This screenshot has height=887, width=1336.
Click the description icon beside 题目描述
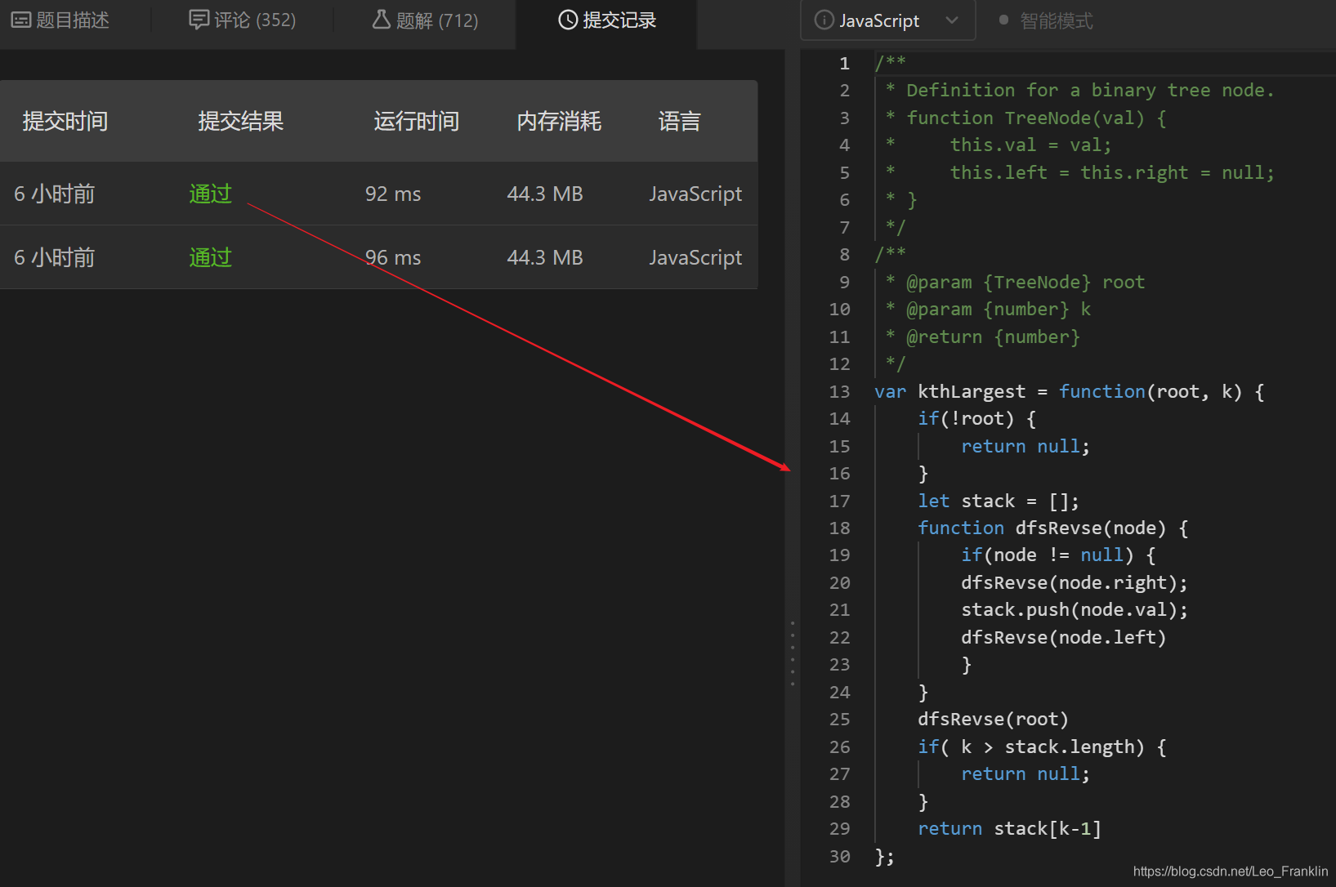21,20
